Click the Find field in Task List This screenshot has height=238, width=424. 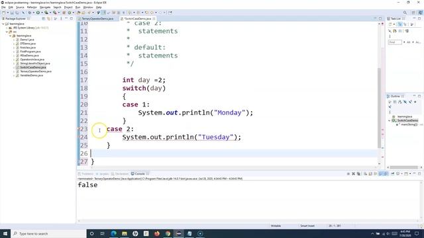click(x=395, y=42)
